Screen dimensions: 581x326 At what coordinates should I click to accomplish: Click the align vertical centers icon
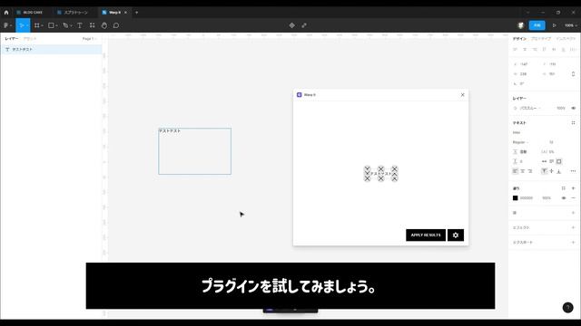(554, 49)
